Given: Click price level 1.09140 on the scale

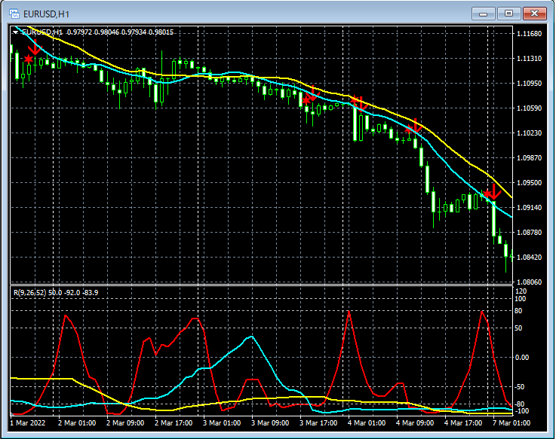Looking at the screenshot, I should pyautogui.click(x=530, y=208).
